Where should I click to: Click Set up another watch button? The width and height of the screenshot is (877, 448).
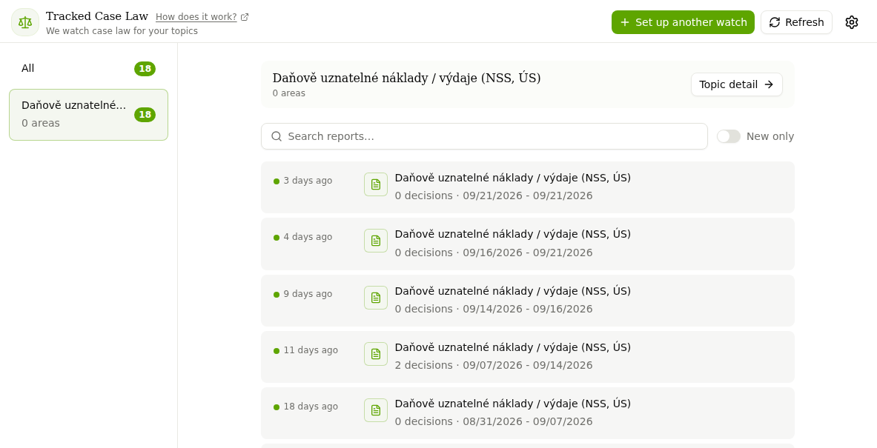pyautogui.click(x=683, y=22)
